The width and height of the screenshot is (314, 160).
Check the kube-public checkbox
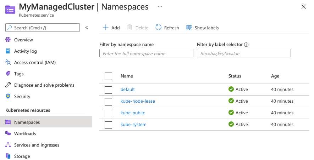tap(108, 113)
